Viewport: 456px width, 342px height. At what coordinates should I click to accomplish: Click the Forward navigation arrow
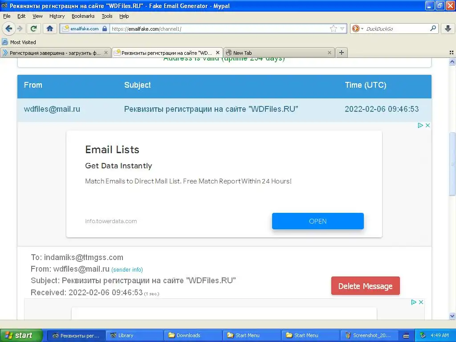[20, 28]
